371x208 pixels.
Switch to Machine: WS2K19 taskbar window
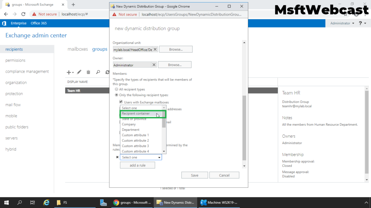[219, 202]
